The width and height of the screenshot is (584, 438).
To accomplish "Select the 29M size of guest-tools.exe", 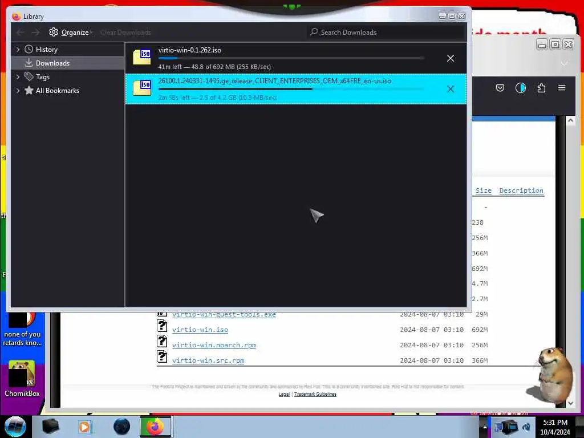I will click(x=481, y=314).
